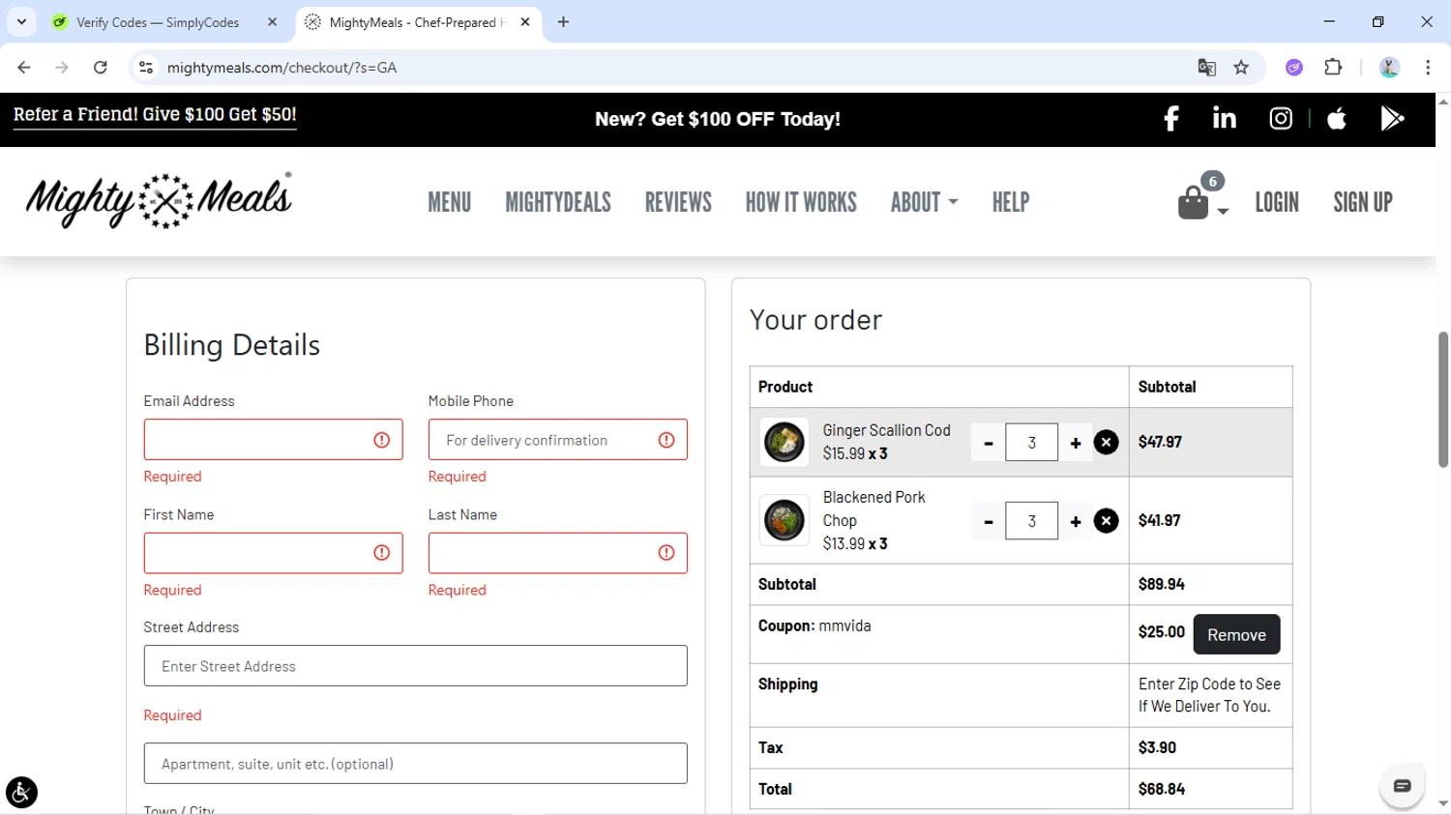1451x815 pixels.
Task: Open the Refer a Friend link
Action: pos(155,114)
